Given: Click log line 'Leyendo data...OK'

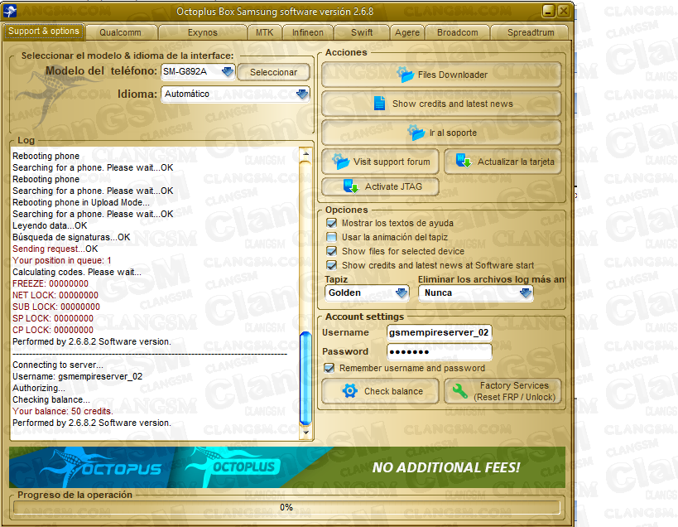Looking at the screenshot, I should pos(50,225).
